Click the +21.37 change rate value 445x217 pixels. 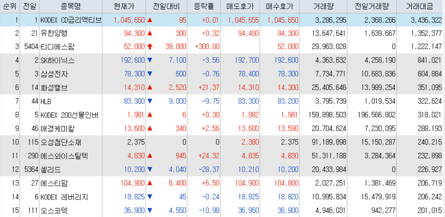click(209, 88)
